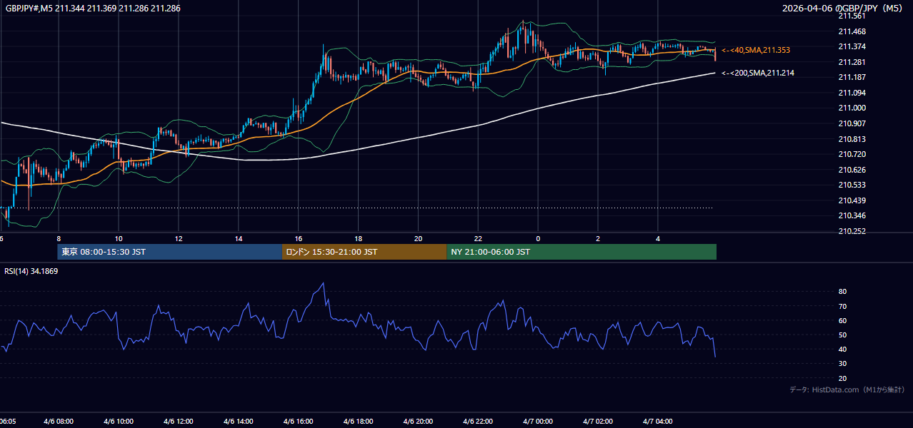The height and width of the screenshot is (428, 913).
Task: Click the '4/6 16:00' date label
Action: pyautogui.click(x=299, y=422)
